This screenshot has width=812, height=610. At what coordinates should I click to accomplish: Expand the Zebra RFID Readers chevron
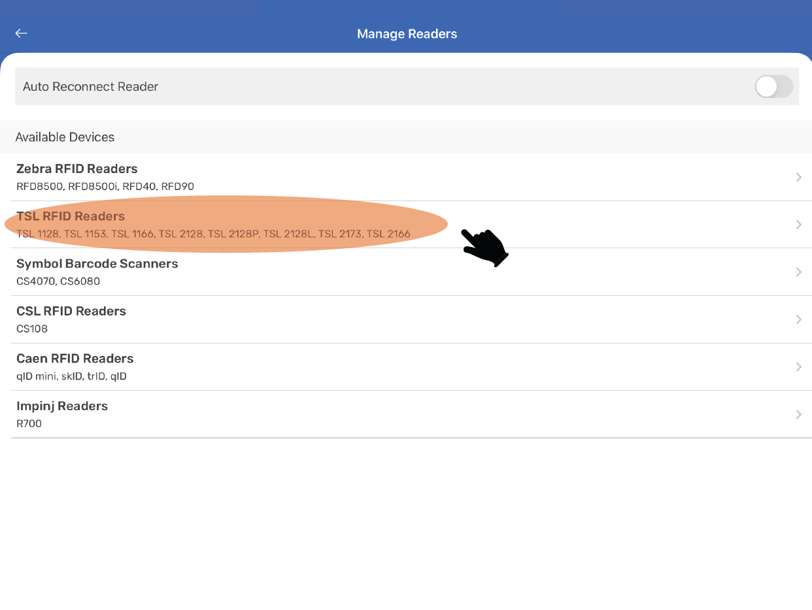coord(798,177)
